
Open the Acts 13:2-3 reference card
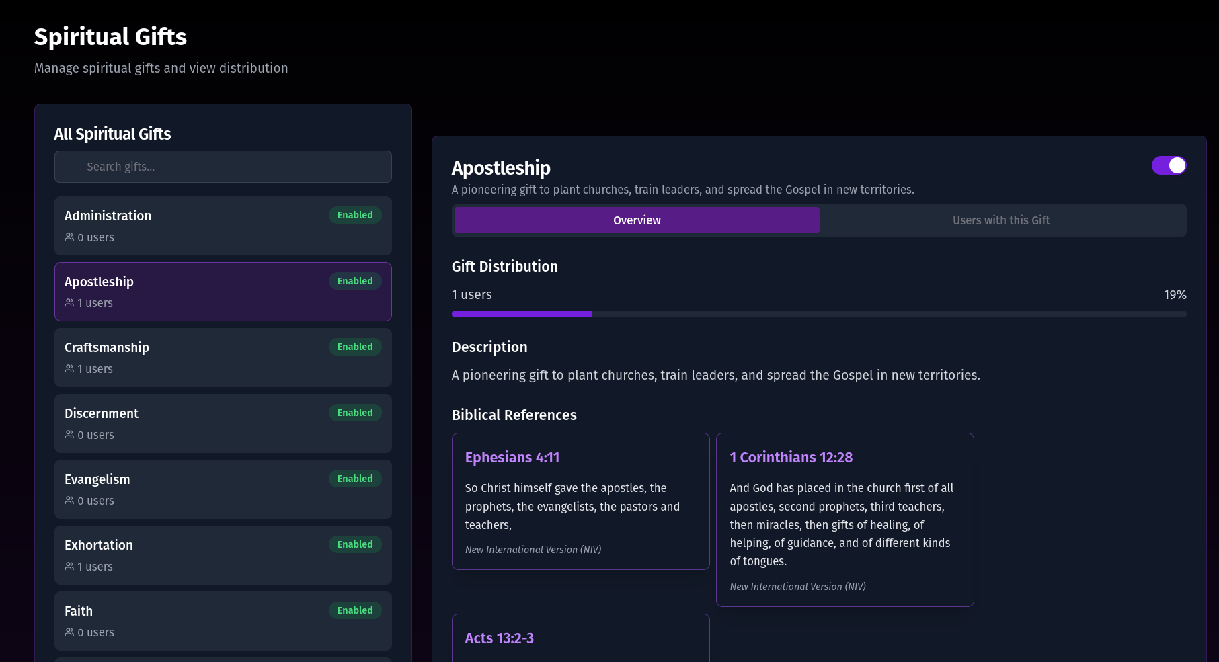(x=581, y=638)
